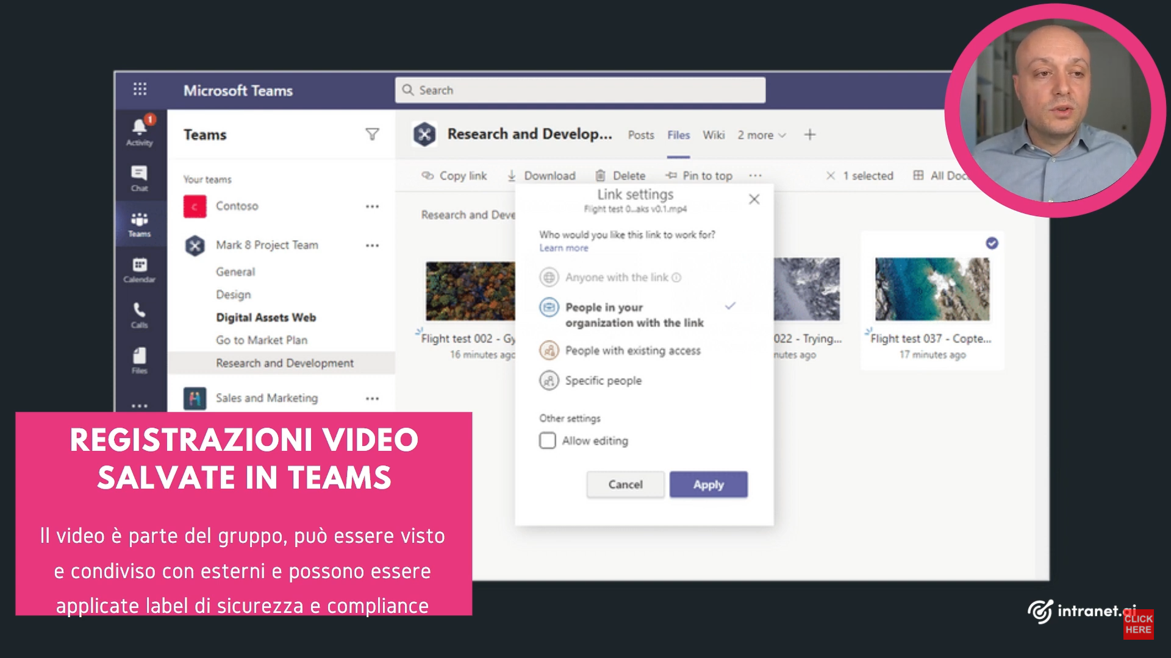Click the Cancel button
The width and height of the screenshot is (1171, 658).
click(625, 485)
